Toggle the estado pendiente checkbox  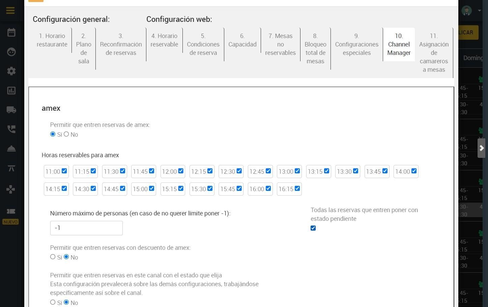[x=313, y=228]
